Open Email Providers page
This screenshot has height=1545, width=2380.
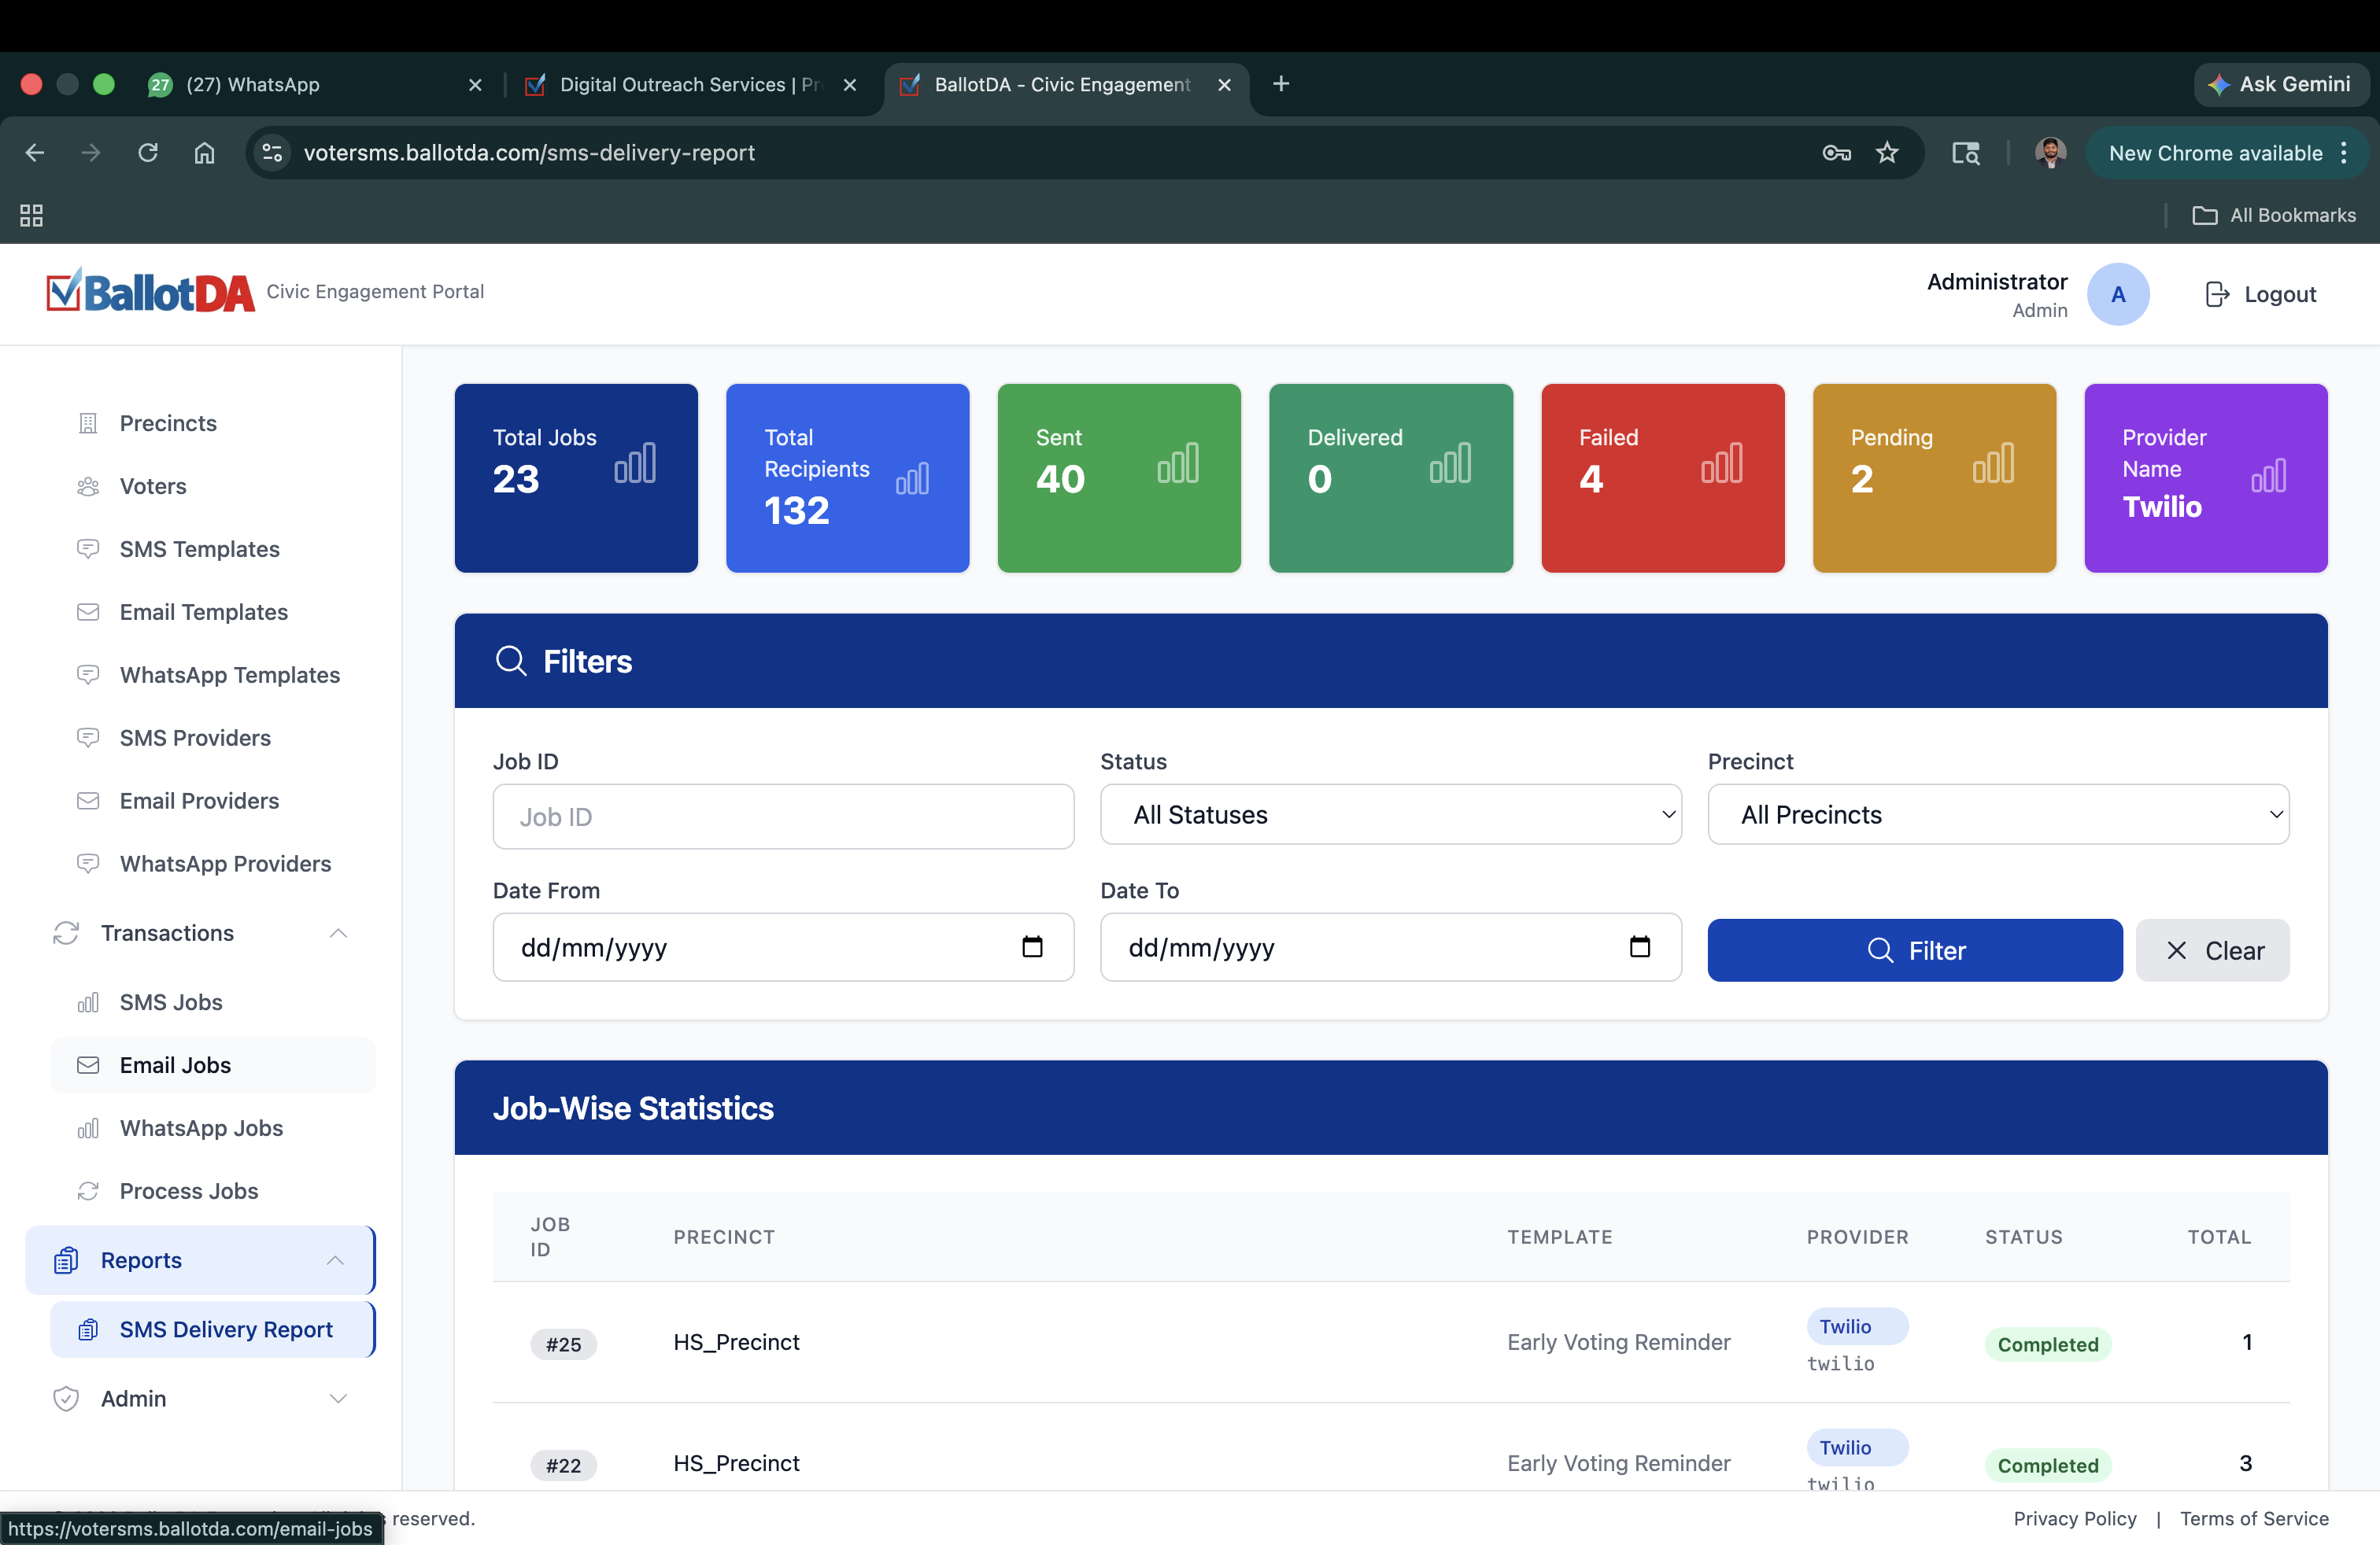pyautogui.click(x=199, y=801)
